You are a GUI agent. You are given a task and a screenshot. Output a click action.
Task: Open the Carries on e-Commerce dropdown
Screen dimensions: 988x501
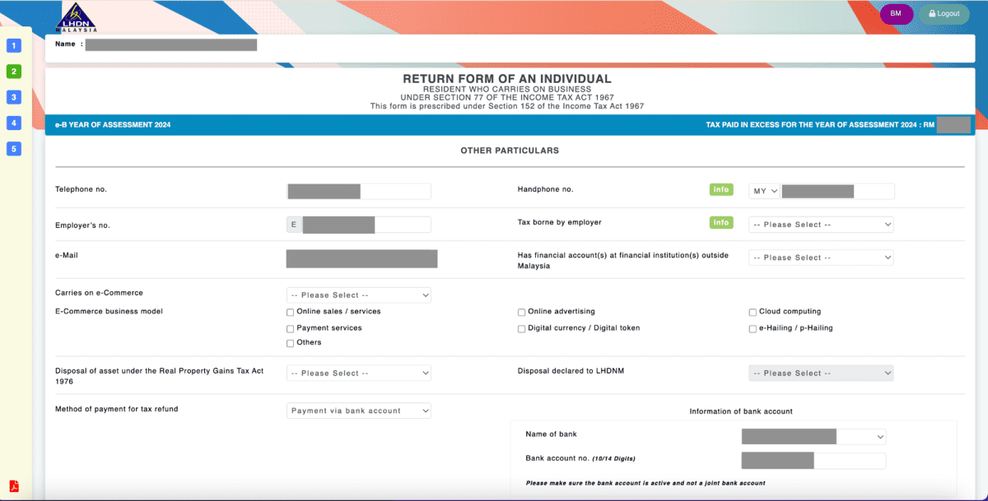359,295
